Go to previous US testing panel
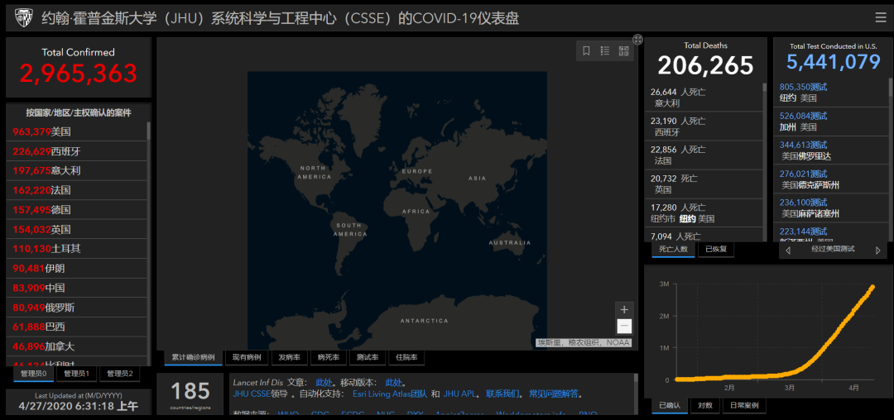Viewport: 894px width, 420px height. click(787, 250)
